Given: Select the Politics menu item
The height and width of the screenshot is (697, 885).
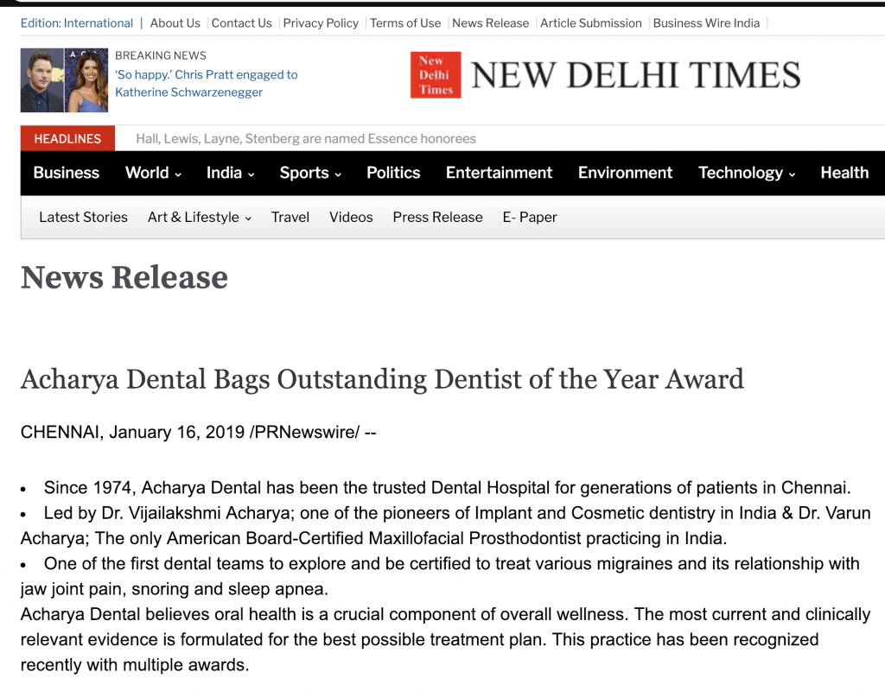Looking at the screenshot, I should click(393, 173).
